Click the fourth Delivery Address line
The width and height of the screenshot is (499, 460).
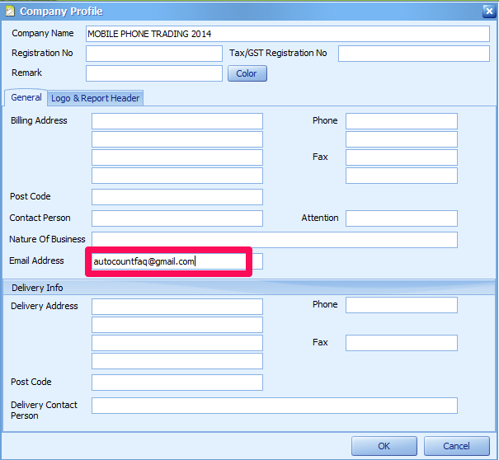pyautogui.click(x=177, y=361)
